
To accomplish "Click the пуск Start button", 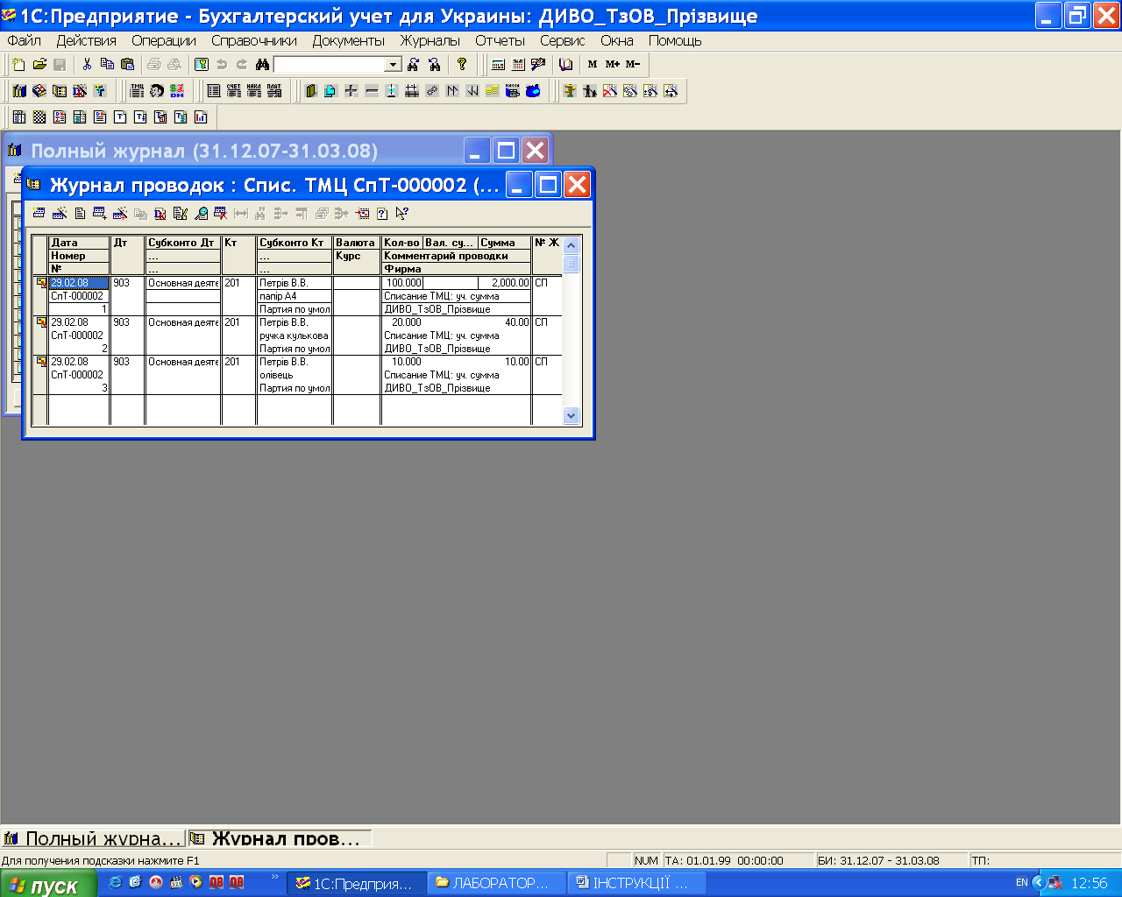I will coord(50,884).
